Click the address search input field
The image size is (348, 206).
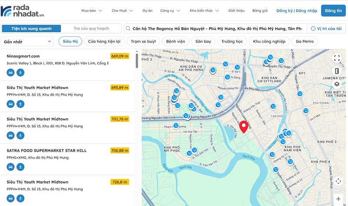click(216, 29)
